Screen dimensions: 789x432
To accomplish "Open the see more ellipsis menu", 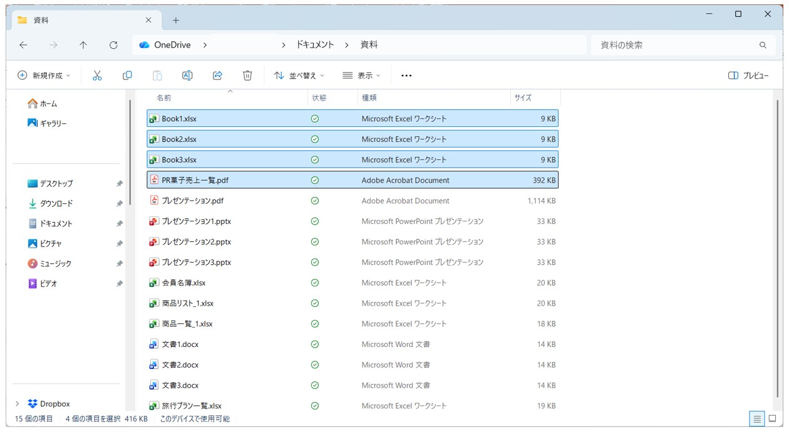I will (x=406, y=76).
